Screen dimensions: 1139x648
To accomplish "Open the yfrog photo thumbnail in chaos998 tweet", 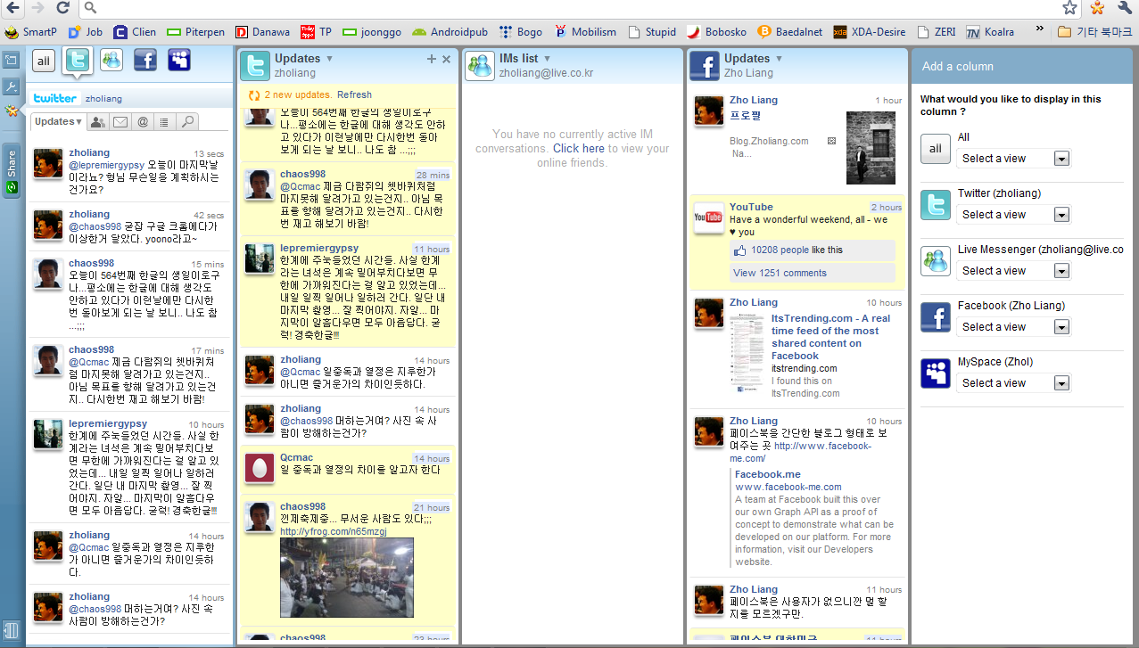I will click(347, 578).
